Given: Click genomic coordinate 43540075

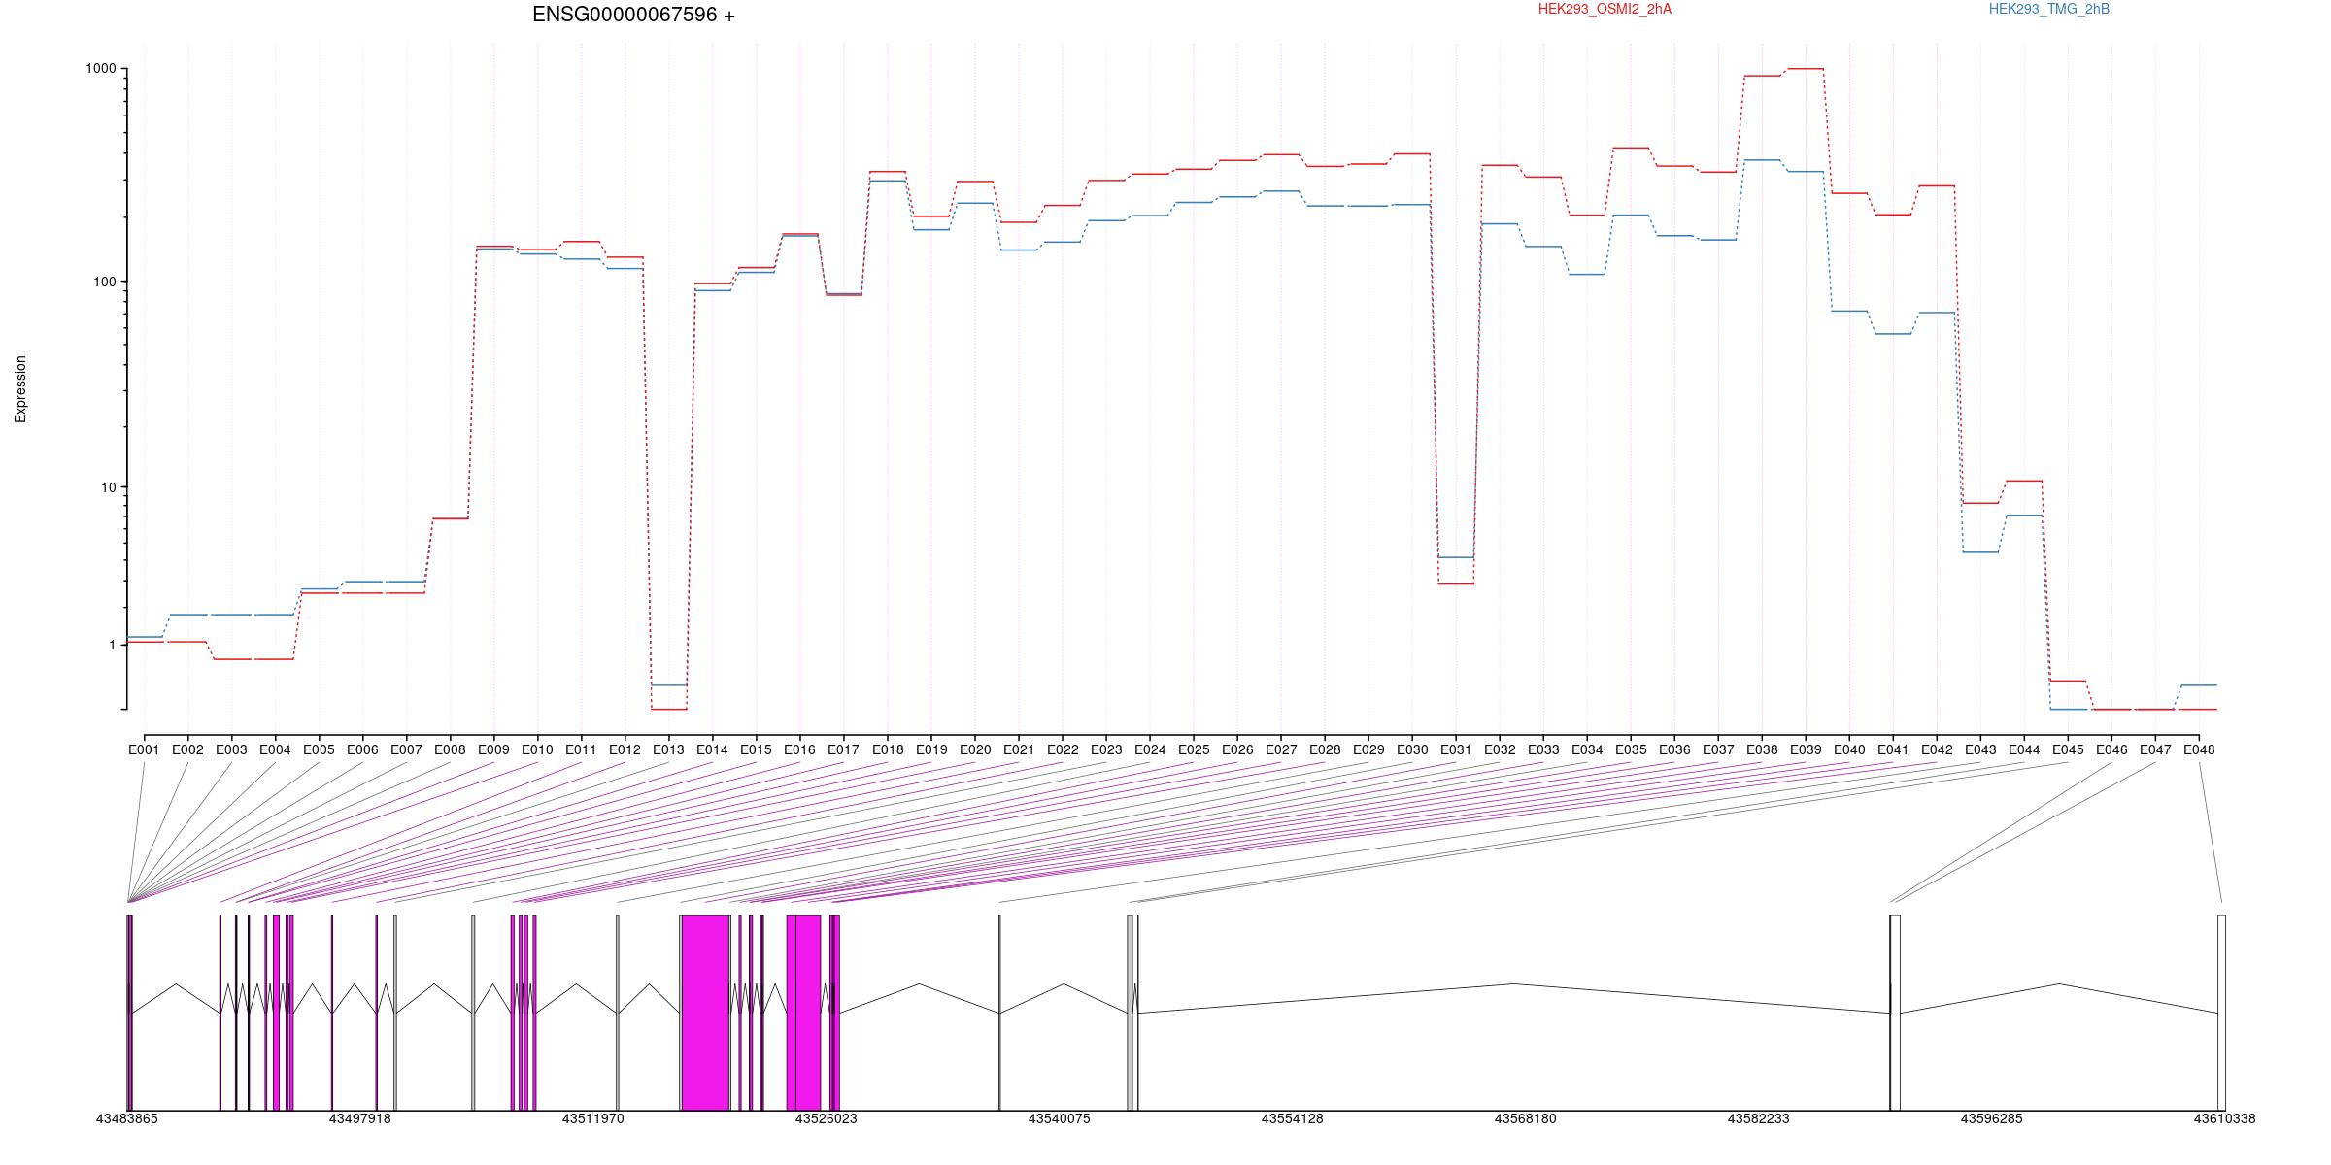Looking at the screenshot, I should pos(1059,1118).
